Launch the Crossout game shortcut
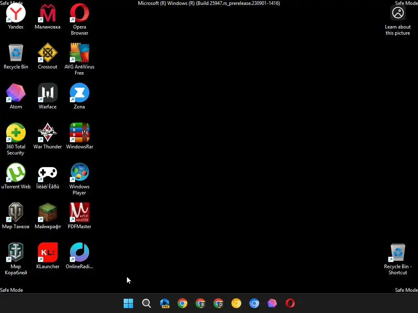Screen dimensions: 418x313 [x=47, y=53]
